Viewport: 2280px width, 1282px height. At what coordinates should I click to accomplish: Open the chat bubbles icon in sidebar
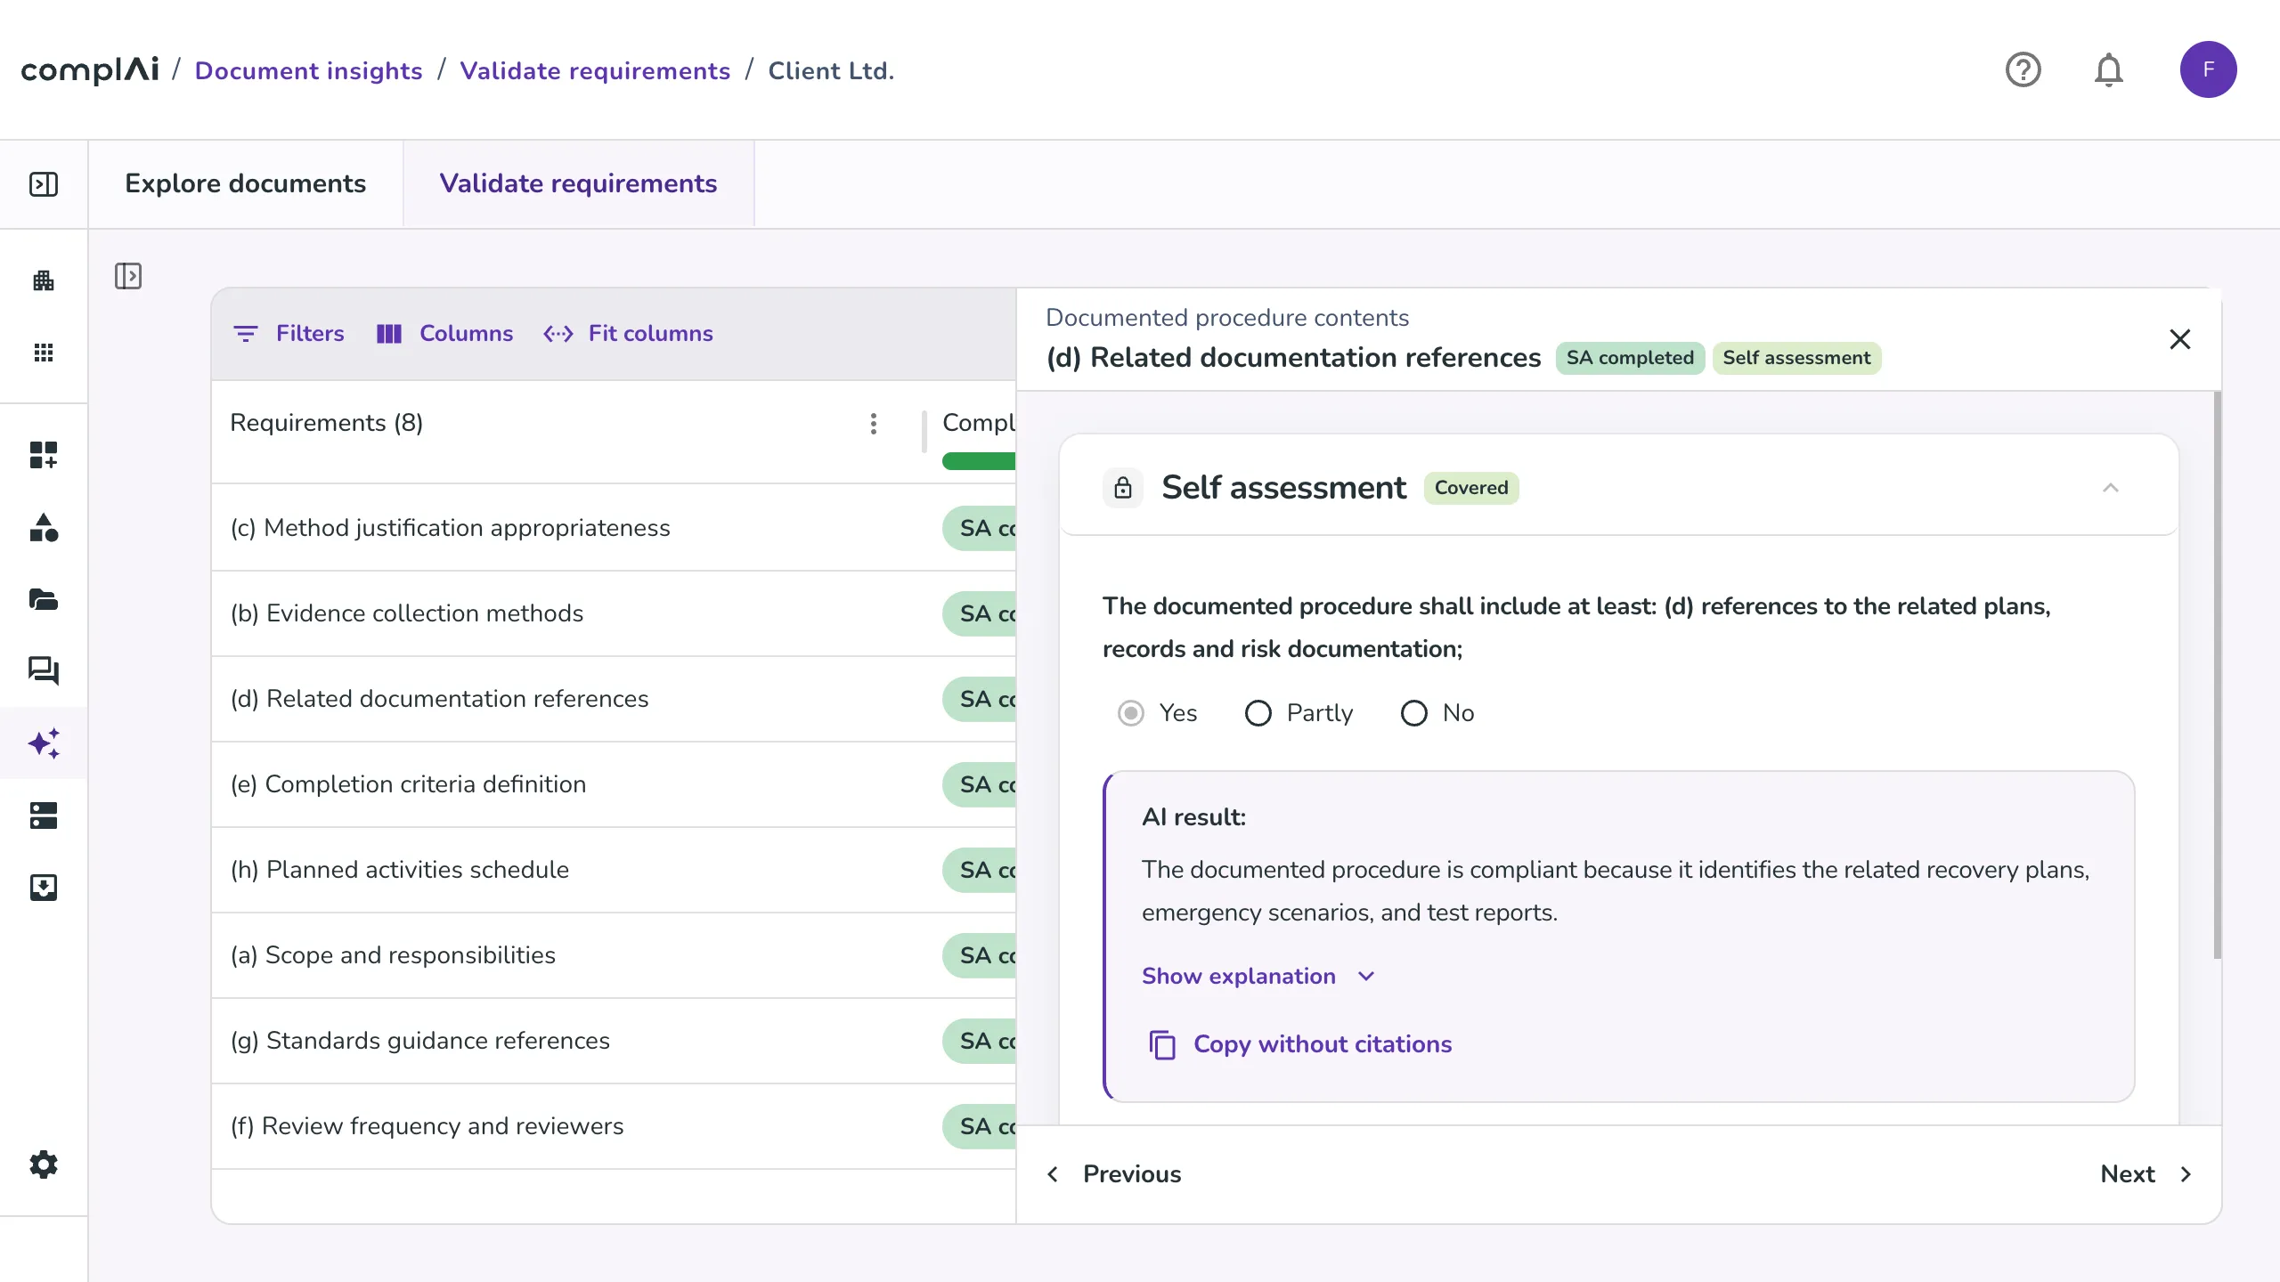[44, 670]
